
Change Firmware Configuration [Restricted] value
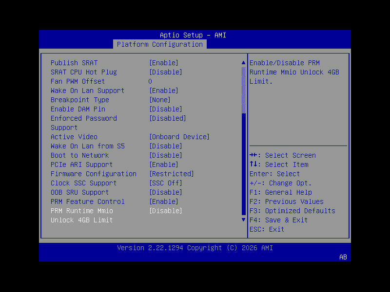coord(172,174)
